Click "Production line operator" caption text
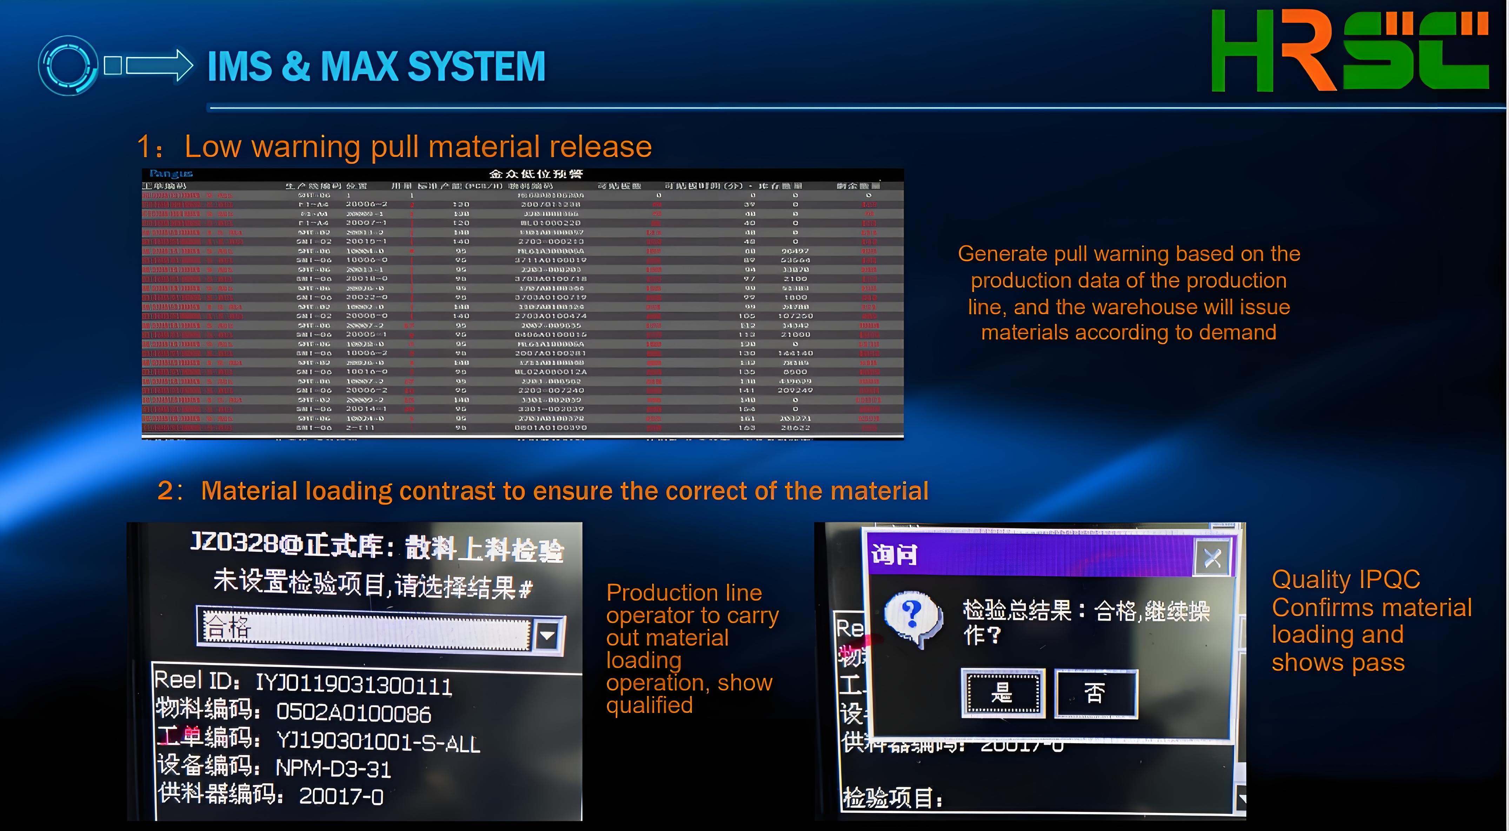This screenshot has width=1509, height=831. point(692,648)
